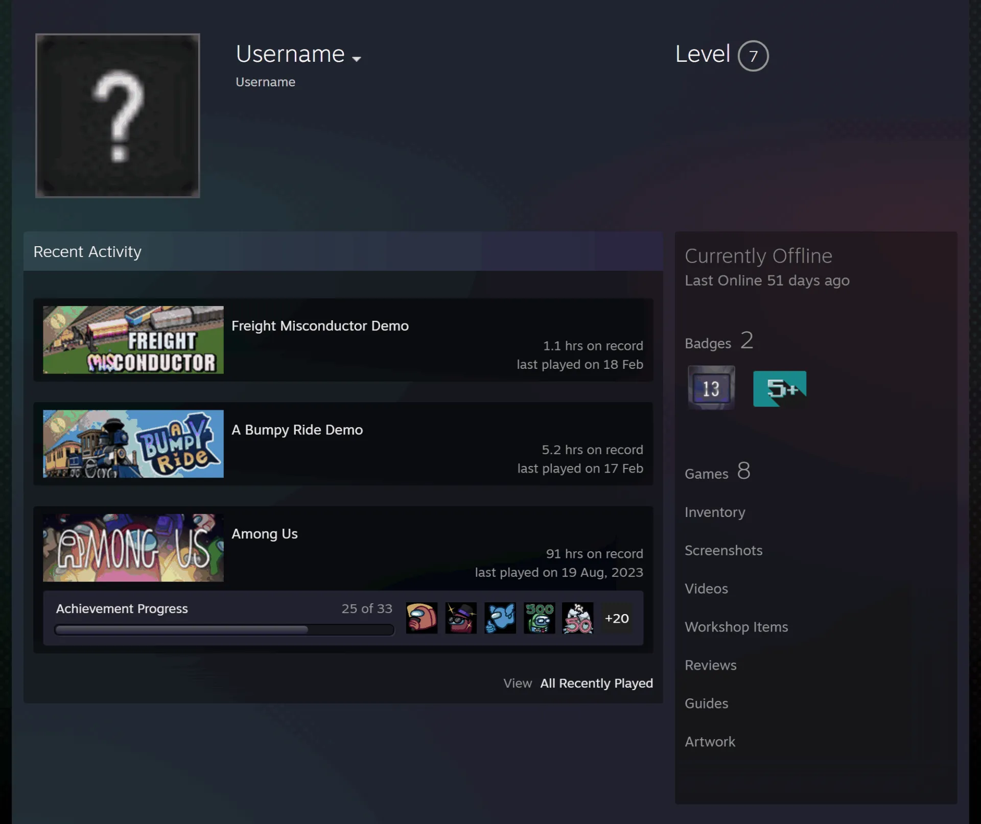View All Recently Played games
This screenshot has width=981, height=824.
click(x=596, y=684)
